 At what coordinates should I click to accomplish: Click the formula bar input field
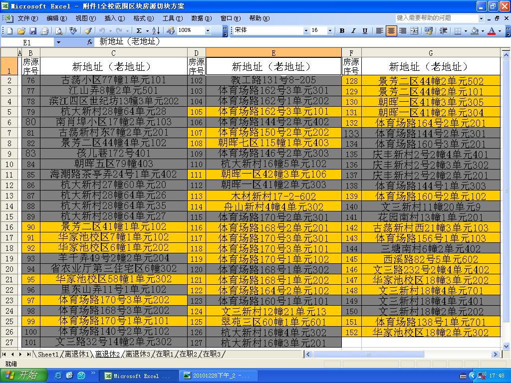point(302,42)
